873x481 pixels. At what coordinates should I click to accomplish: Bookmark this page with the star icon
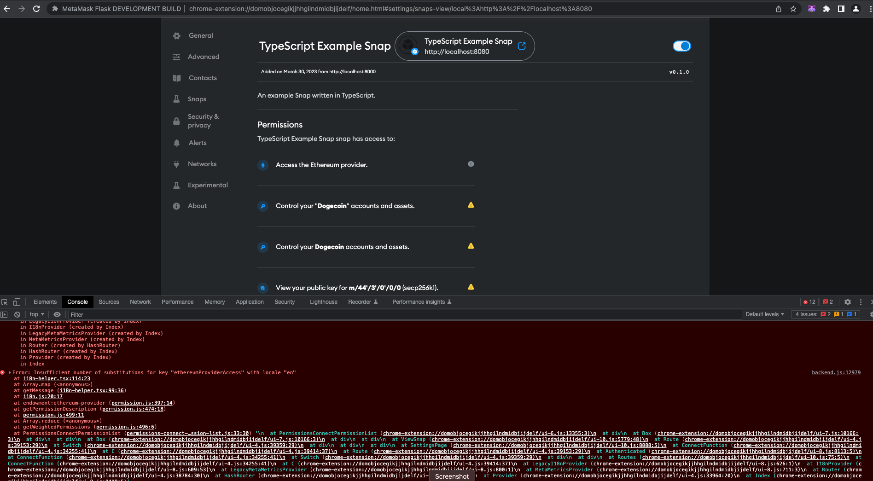pyautogui.click(x=793, y=9)
